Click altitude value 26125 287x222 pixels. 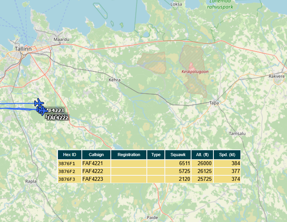(x=205, y=171)
